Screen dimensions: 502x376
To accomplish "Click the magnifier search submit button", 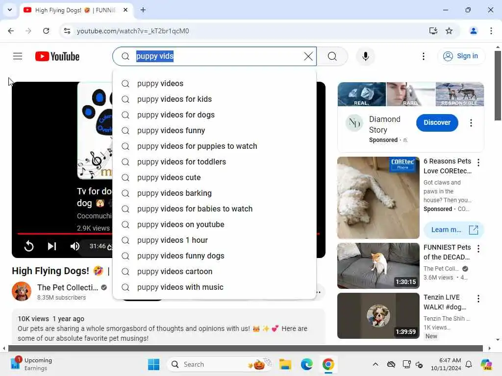I will 332,56.
